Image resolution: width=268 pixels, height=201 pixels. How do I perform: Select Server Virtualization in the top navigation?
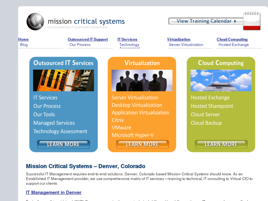click(x=186, y=45)
